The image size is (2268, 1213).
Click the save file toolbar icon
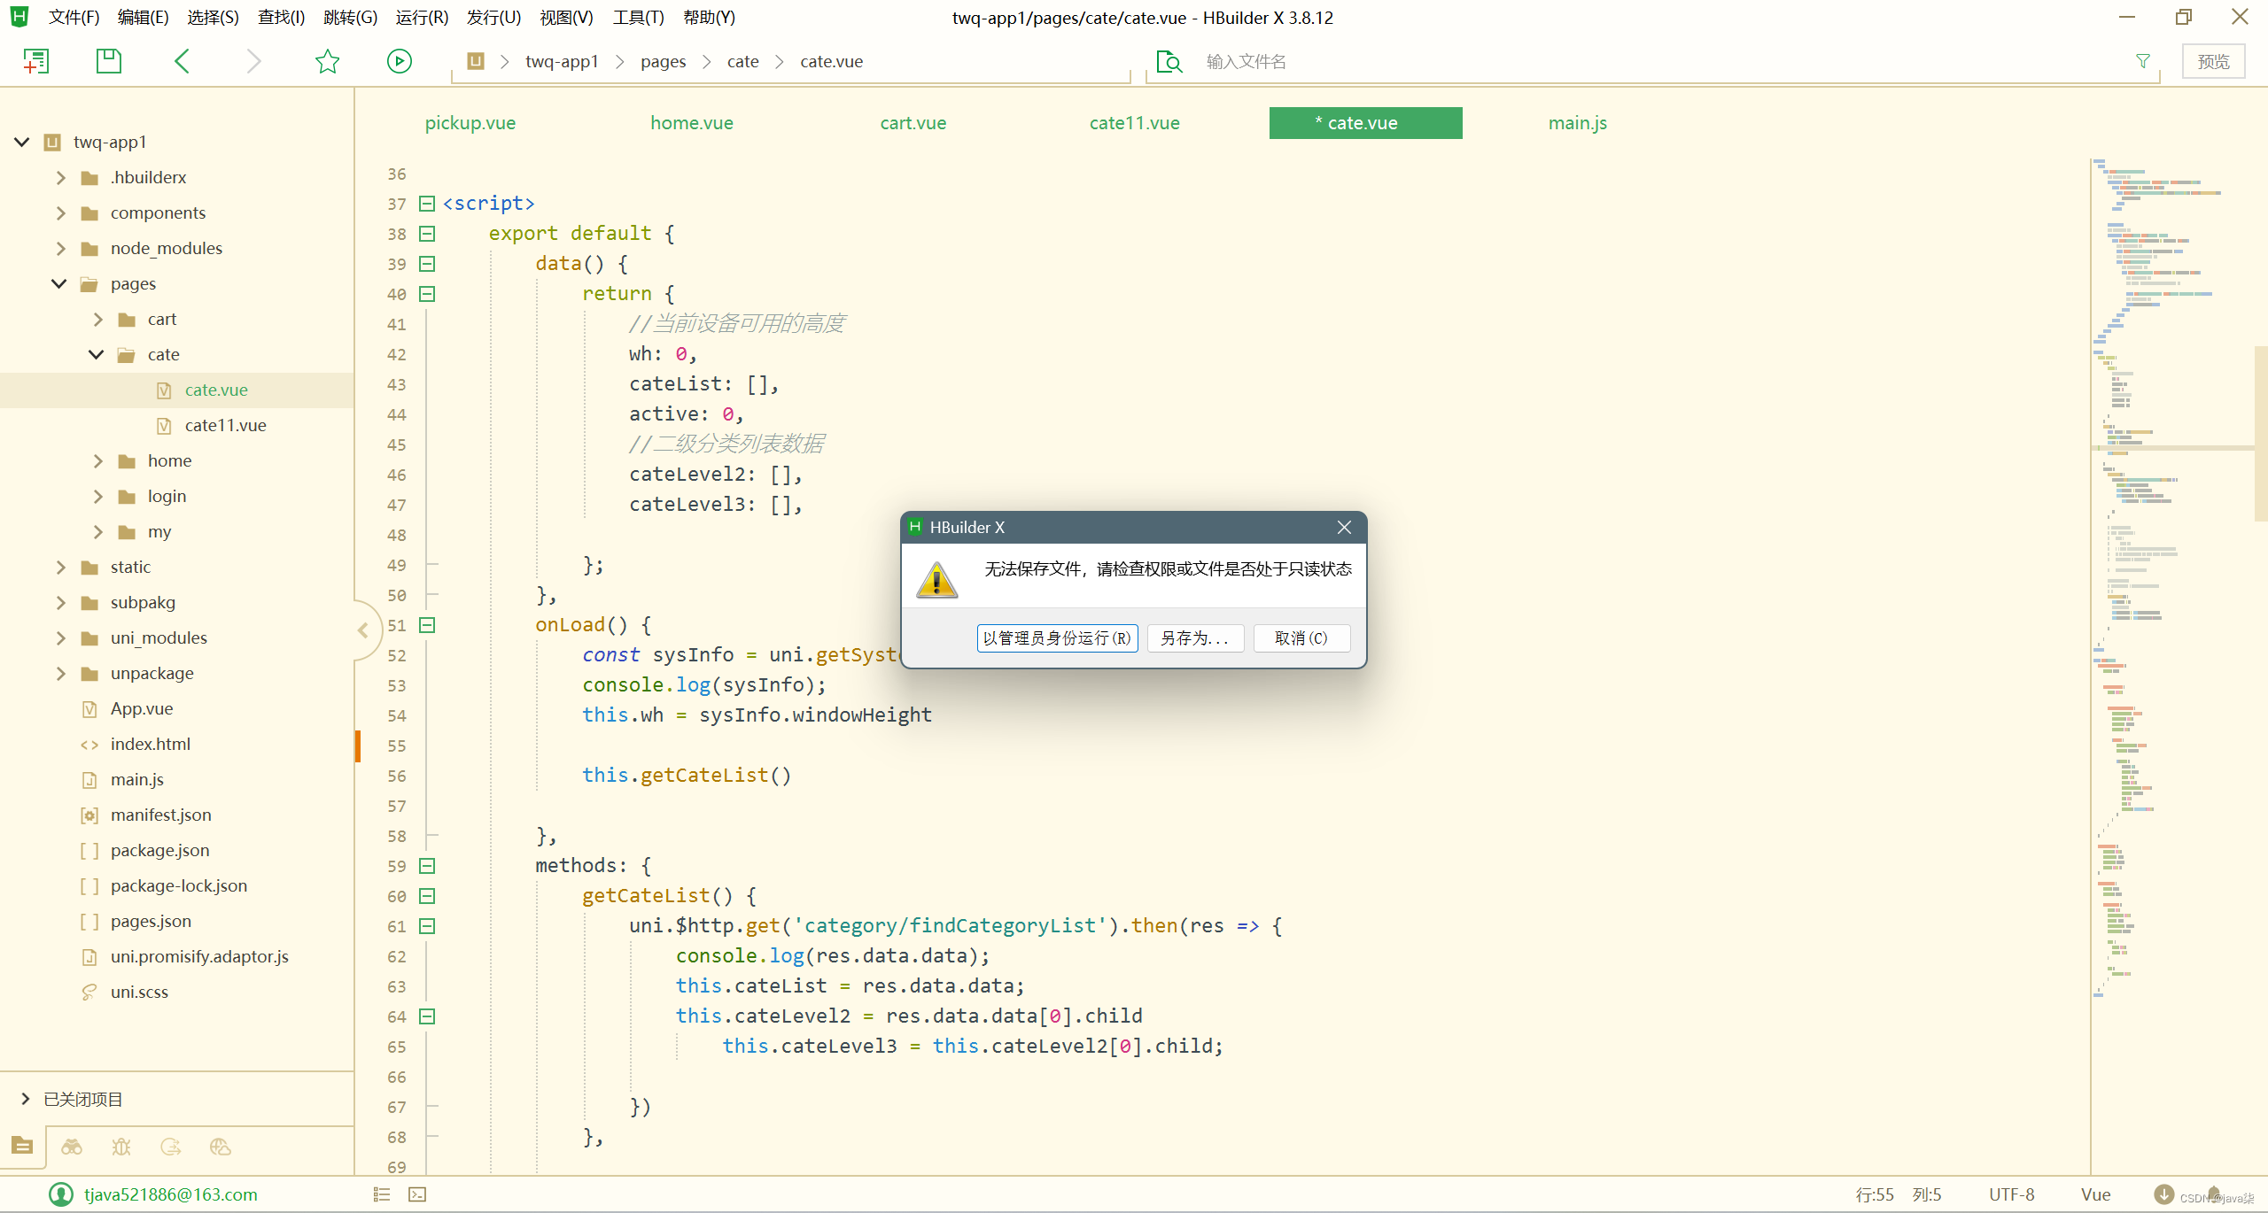(x=108, y=61)
